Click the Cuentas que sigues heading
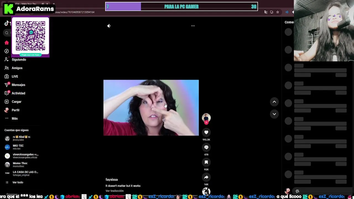The image size is (354, 199). (x=16, y=130)
